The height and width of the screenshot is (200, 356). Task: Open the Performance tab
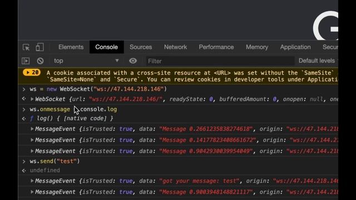(216, 47)
